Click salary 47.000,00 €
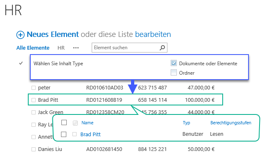The image size is (280, 160). tap(201, 88)
